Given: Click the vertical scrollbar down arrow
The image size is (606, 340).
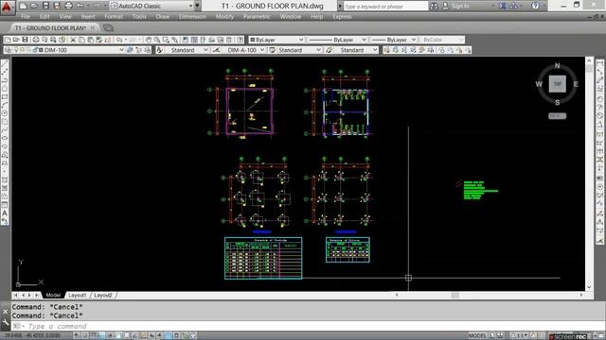Looking at the screenshot, I should pos(589,287).
